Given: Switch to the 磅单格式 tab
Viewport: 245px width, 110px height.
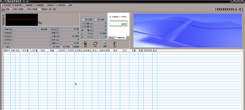Looking at the screenshot, I should pos(112,38).
